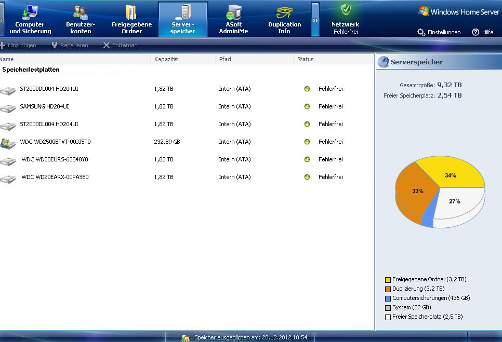This screenshot has width=502, height=342.
Task: Click the white Freier Speicherplatz legend swatch
Action: click(x=388, y=317)
